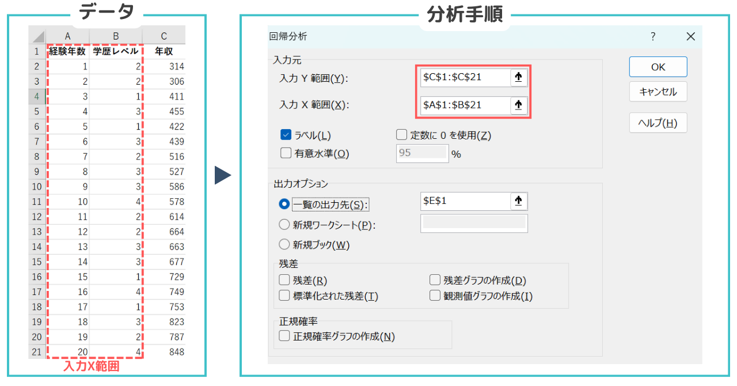Select column B header in spreadsheet
The height and width of the screenshot is (386, 737).
116,36
